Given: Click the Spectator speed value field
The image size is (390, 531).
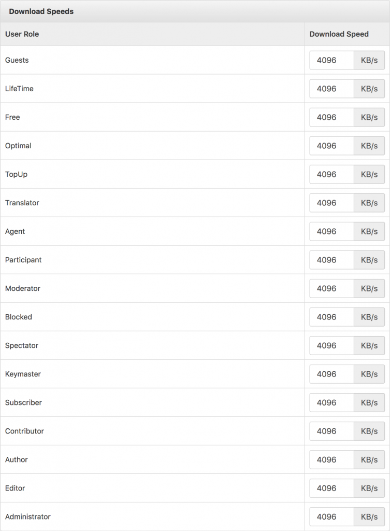Looking at the screenshot, I should (x=331, y=345).
